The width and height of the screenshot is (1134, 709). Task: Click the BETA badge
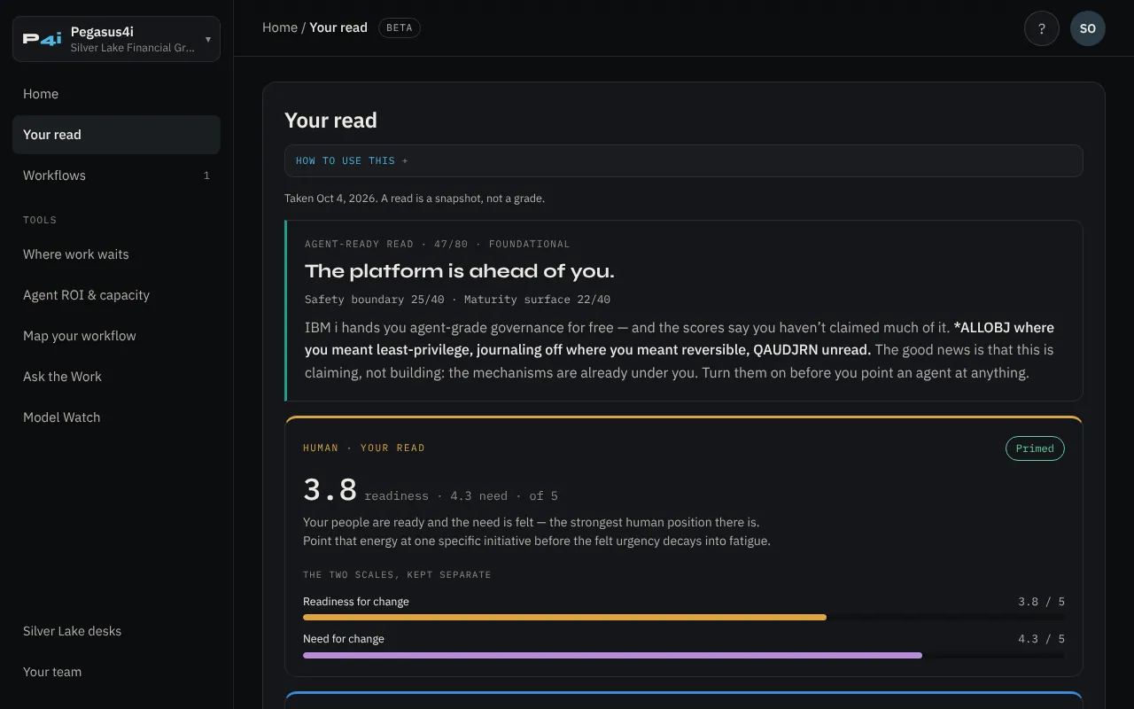click(400, 27)
